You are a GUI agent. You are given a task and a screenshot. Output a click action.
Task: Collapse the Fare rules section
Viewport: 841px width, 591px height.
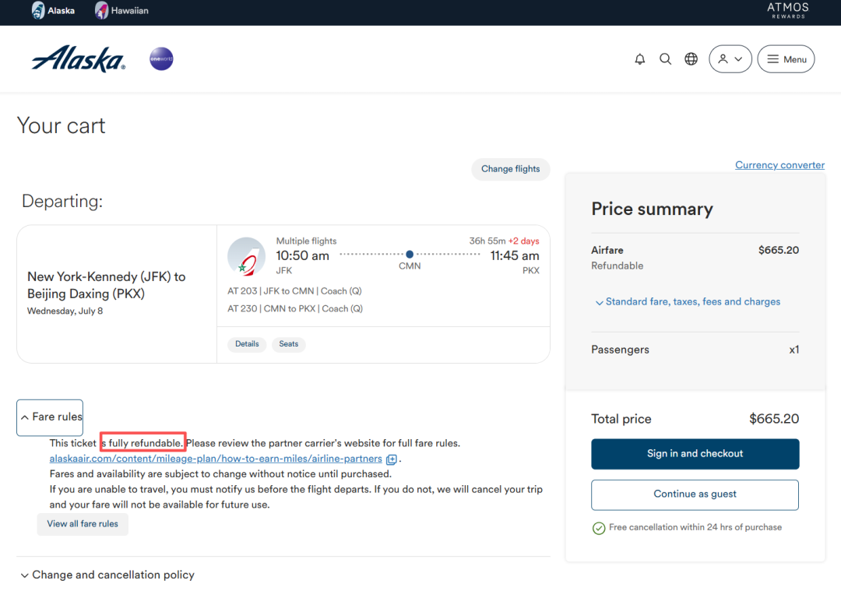pyautogui.click(x=51, y=417)
